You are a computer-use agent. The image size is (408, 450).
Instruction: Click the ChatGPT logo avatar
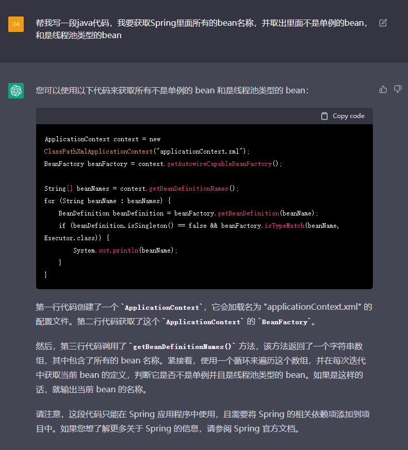click(16, 91)
